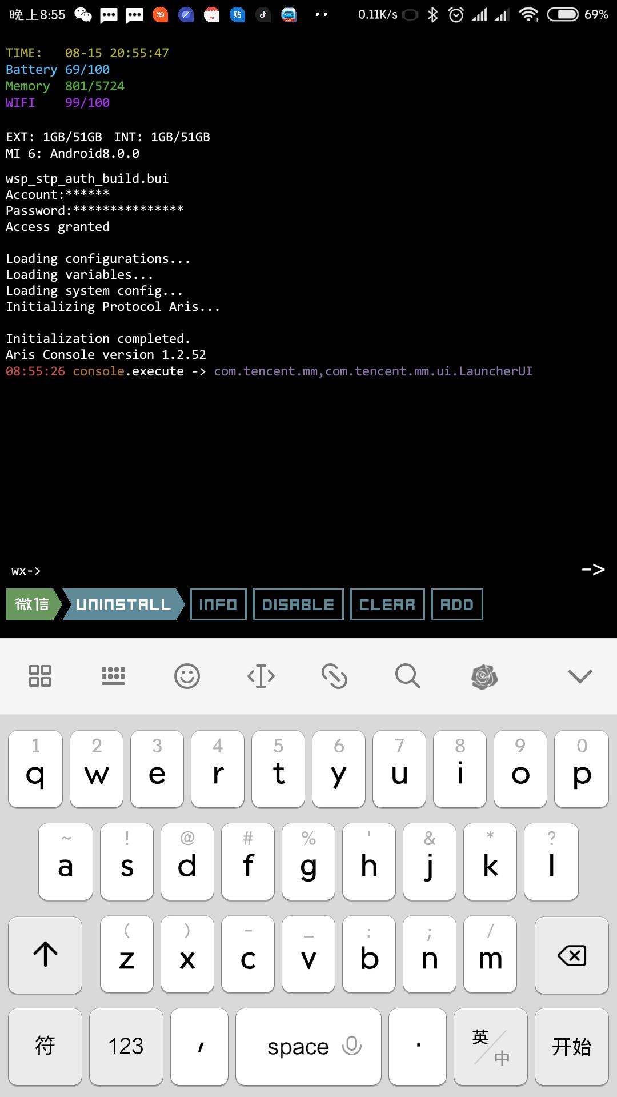Tap the shift up-arrow key
Viewport: 617px width, 1097px height.
[x=45, y=955]
